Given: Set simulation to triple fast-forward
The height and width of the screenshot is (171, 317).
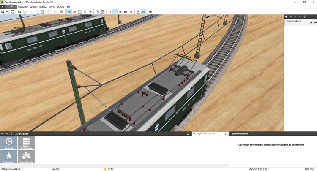Looking at the screenshot, I should pos(126,12).
